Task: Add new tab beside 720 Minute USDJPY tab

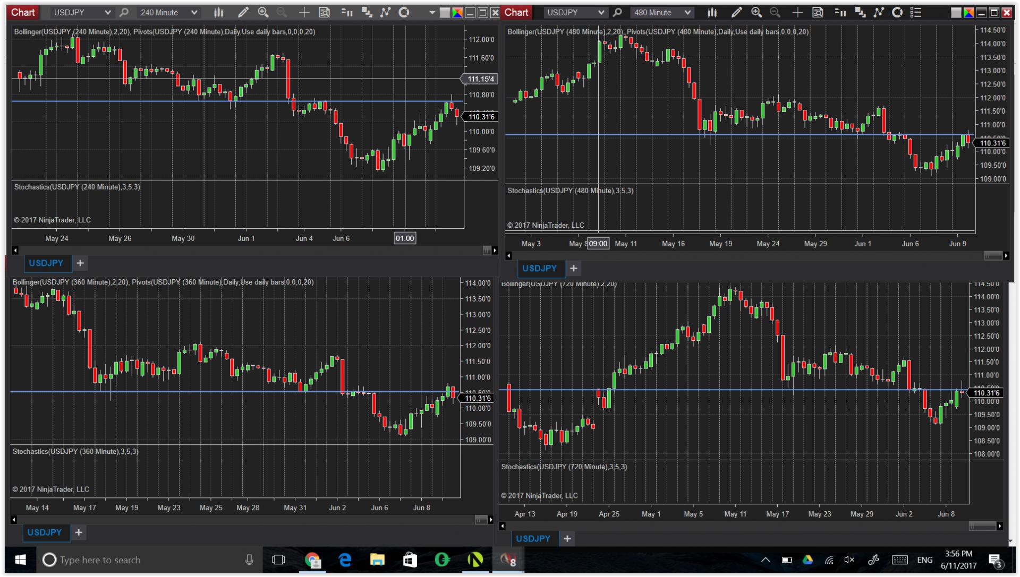Action: pyautogui.click(x=567, y=538)
